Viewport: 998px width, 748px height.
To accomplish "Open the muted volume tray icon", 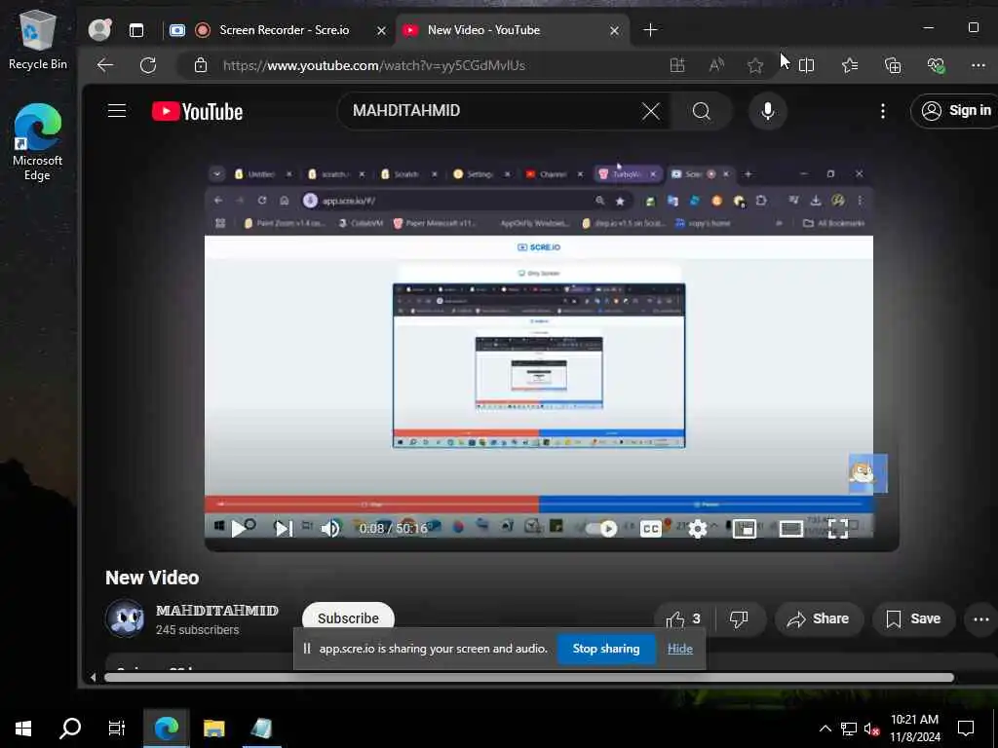I will (871, 729).
